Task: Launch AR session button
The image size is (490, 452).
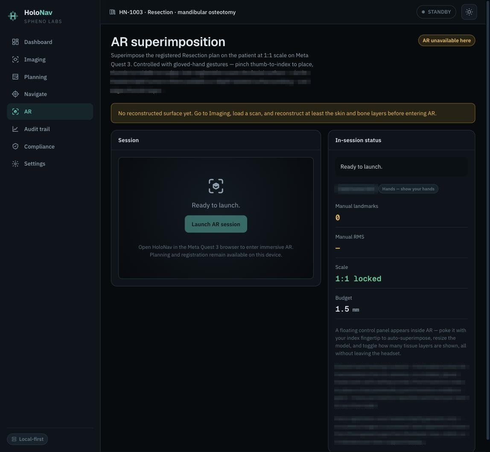Action: pos(216,224)
